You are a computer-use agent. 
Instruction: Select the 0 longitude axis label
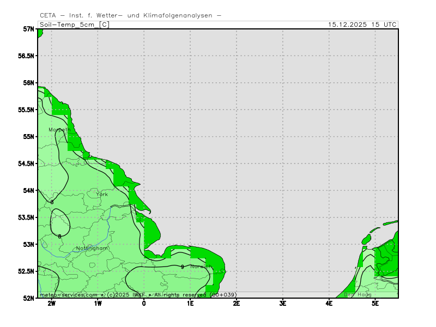click(x=144, y=303)
